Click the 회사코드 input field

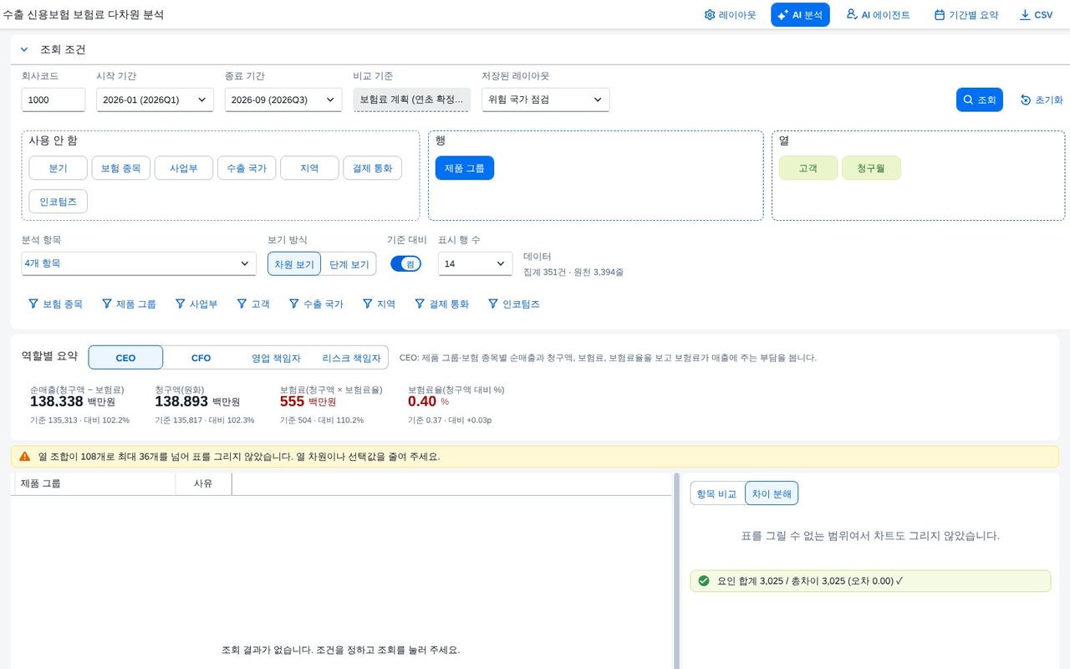click(53, 100)
